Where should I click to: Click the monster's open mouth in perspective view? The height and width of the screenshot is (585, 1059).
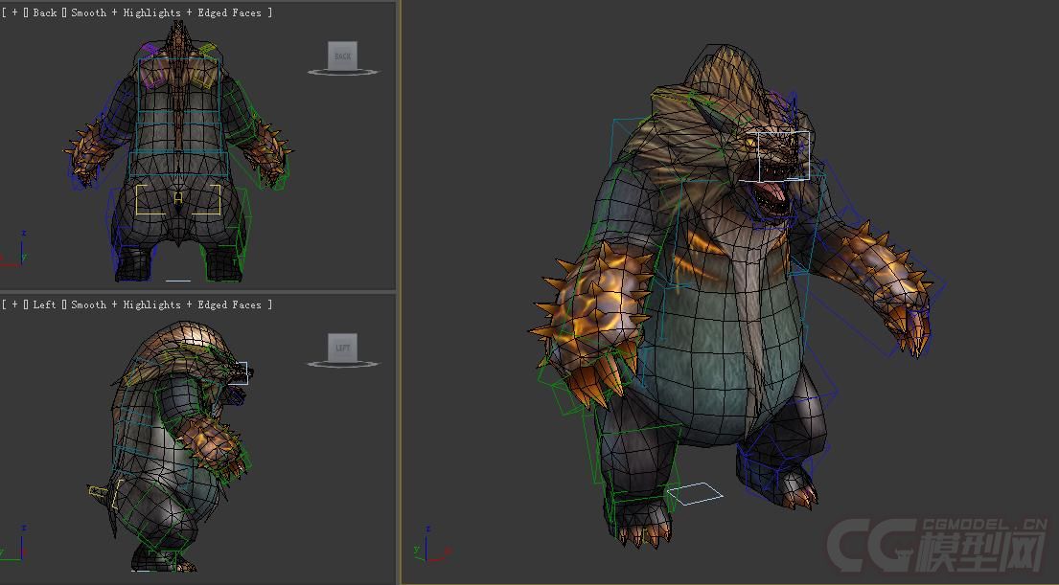point(771,198)
